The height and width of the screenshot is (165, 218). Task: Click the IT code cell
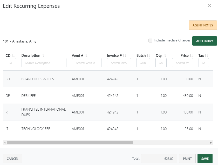click(7, 129)
